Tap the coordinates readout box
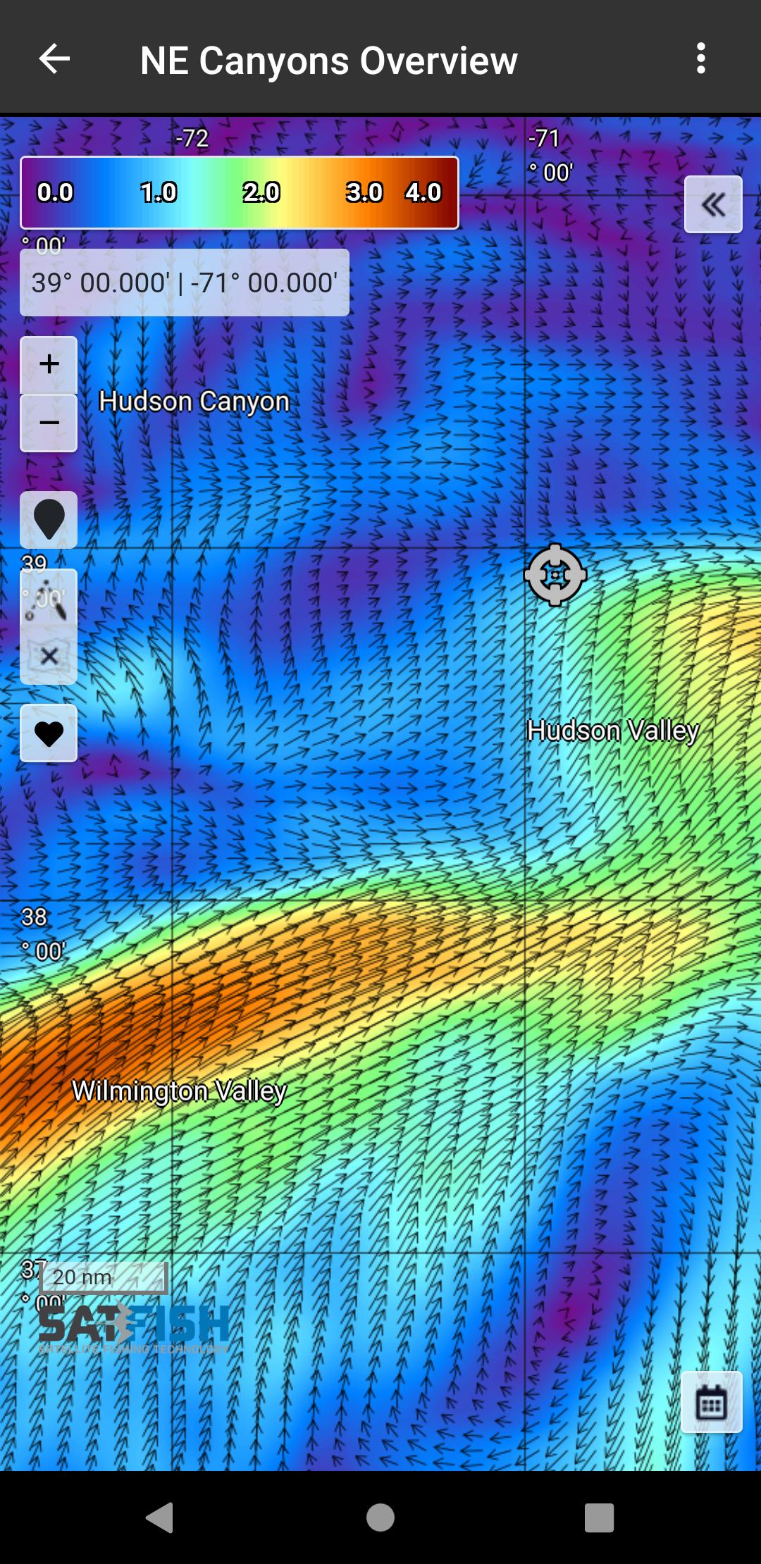The width and height of the screenshot is (761, 1564). click(x=185, y=283)
